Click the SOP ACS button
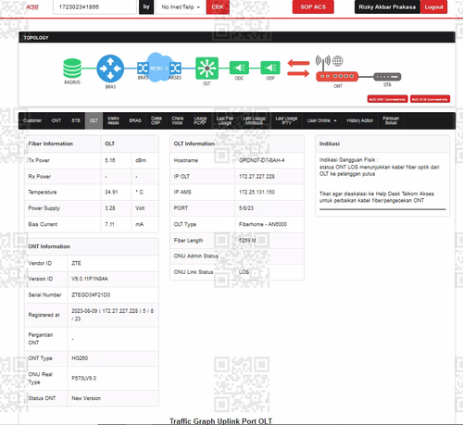463x425 pixels. [x=313, y=6]
